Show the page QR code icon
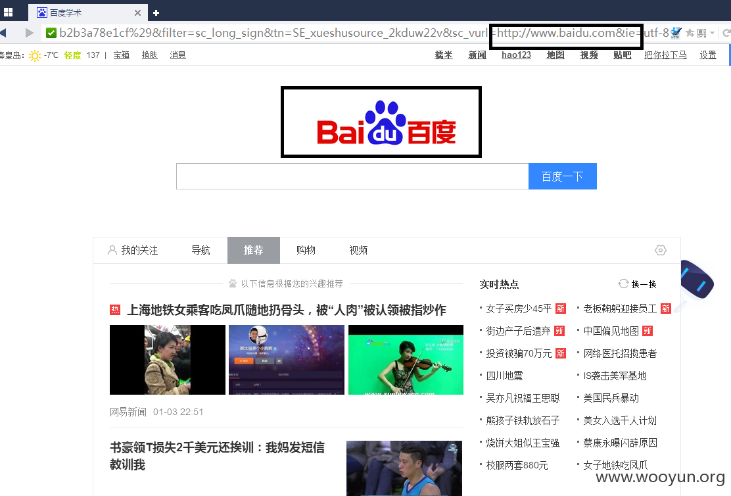The height and width of the screenshot is (496, 731). pos(701,33)
